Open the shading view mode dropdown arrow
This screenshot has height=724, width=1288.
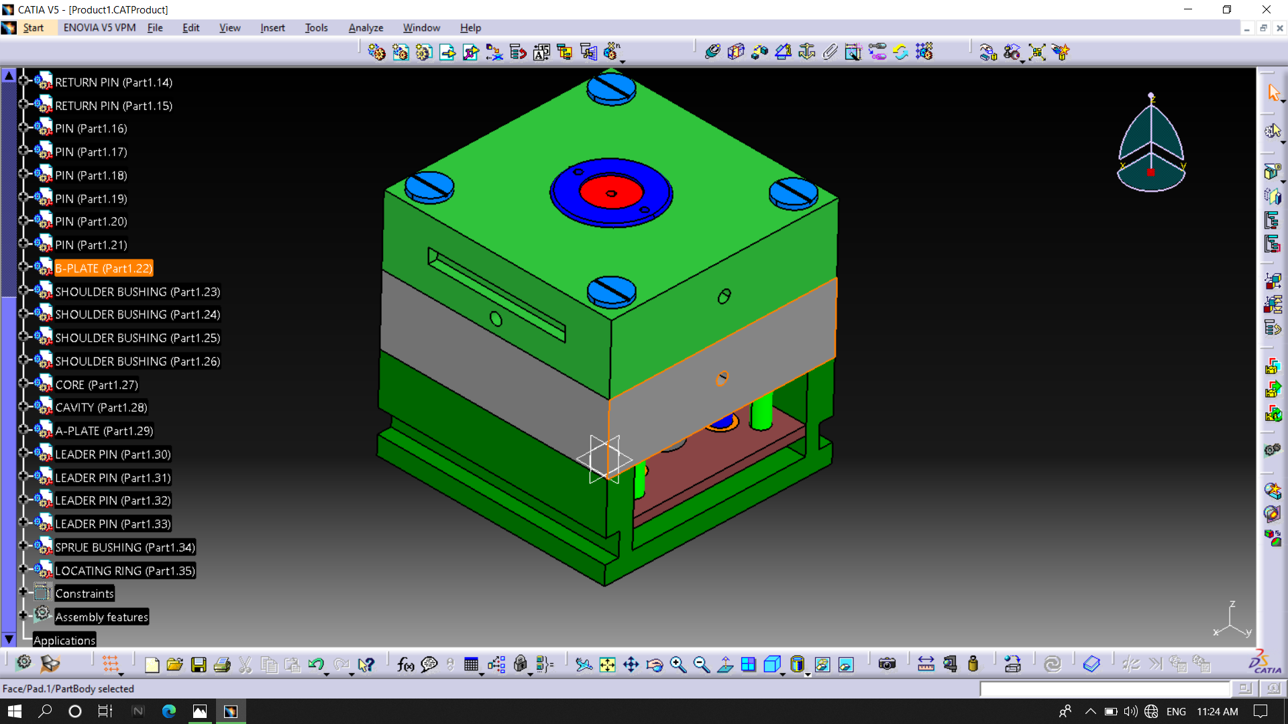point(808,674)
